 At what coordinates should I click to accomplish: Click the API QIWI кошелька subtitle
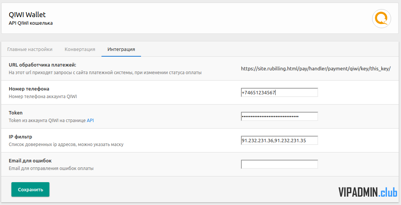click(31, 23)
